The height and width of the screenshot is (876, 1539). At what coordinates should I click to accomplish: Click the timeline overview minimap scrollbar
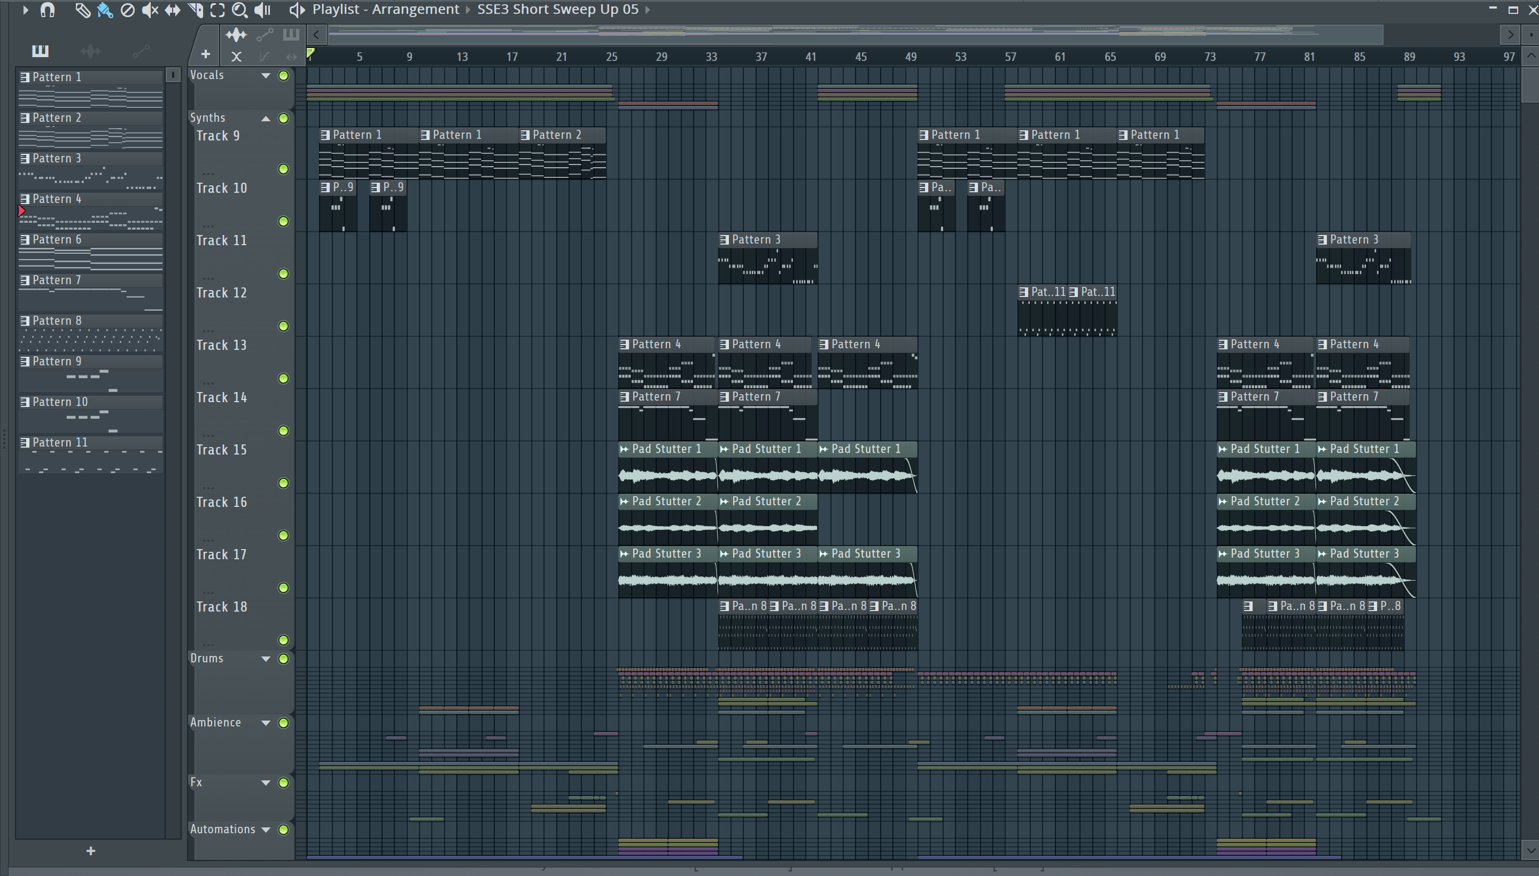pos(854,34)
